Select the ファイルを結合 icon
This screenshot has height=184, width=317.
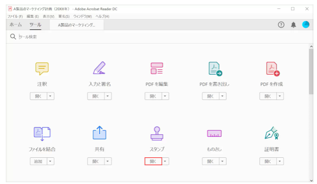click(42, 133)
